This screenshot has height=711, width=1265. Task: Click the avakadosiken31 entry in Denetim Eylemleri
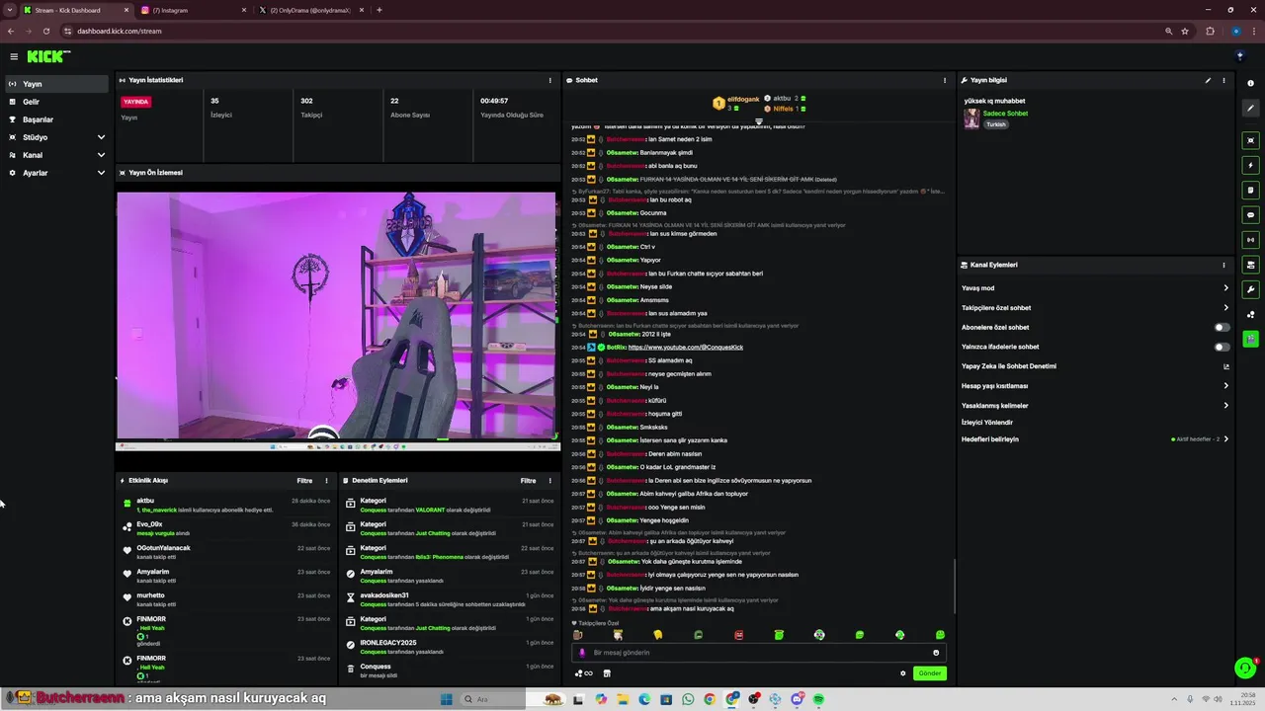point(450,599)
